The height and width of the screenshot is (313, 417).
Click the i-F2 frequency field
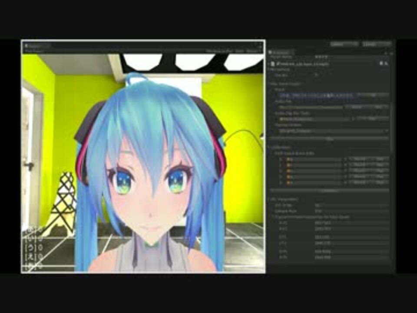351,243
